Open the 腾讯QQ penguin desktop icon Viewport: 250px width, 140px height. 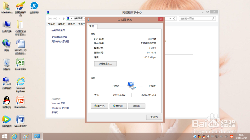7,102
